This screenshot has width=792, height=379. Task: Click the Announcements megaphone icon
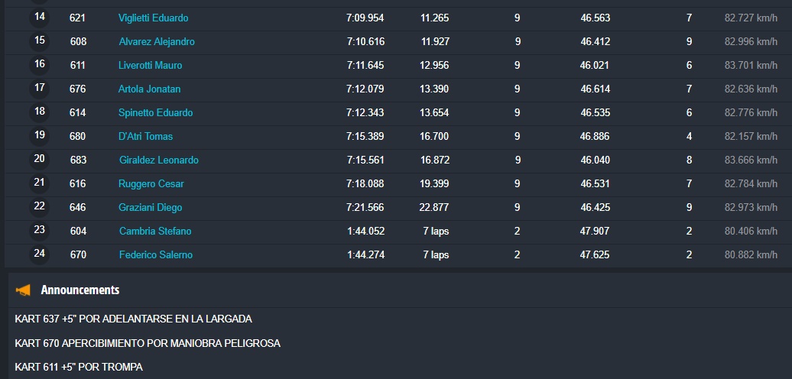point(24,290)
